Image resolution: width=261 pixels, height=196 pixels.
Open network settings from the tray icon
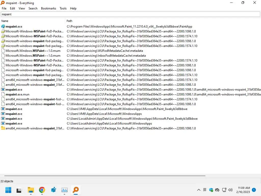pyautogui.click(x=224, y=190)
